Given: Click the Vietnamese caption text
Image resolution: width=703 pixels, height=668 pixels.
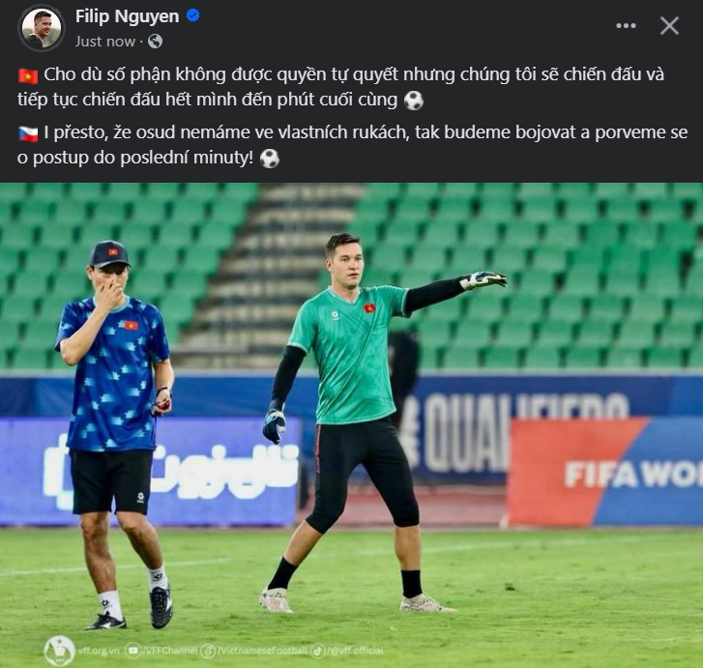Looking at the screenshot, I should point(340,87).
